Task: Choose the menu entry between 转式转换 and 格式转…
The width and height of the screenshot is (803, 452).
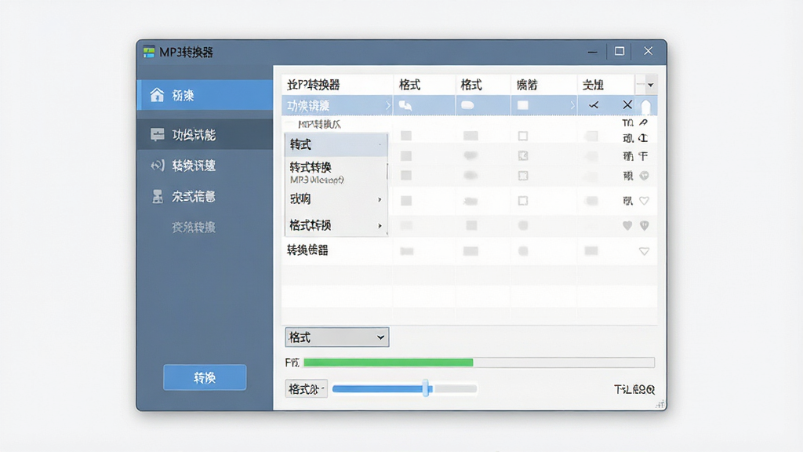Action: (x=336, y=199)
